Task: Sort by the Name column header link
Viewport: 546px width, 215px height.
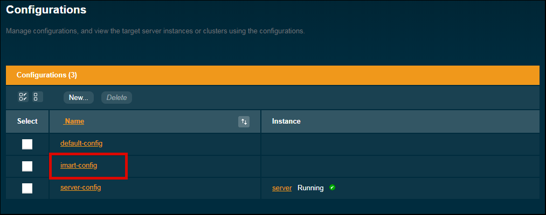Action: point(74,121)
